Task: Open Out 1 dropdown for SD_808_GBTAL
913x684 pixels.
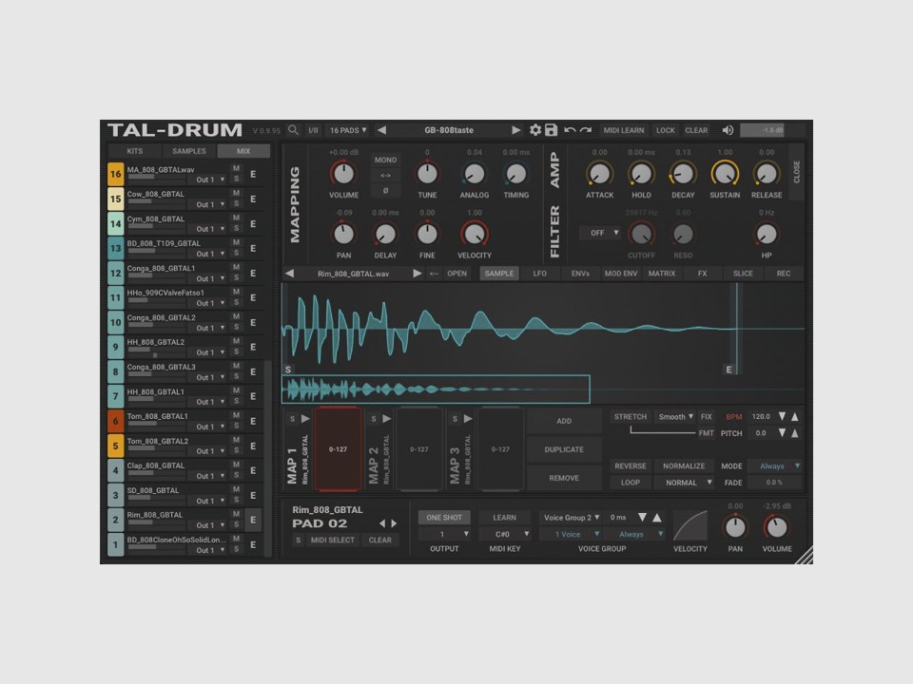Action: pos(209,501)
